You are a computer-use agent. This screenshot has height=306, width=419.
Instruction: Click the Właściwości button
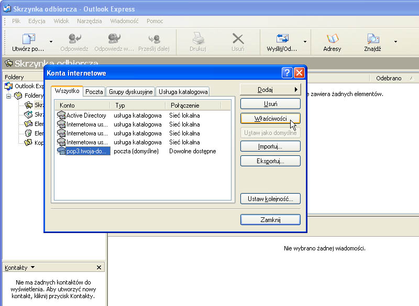(x=270, y=118)
